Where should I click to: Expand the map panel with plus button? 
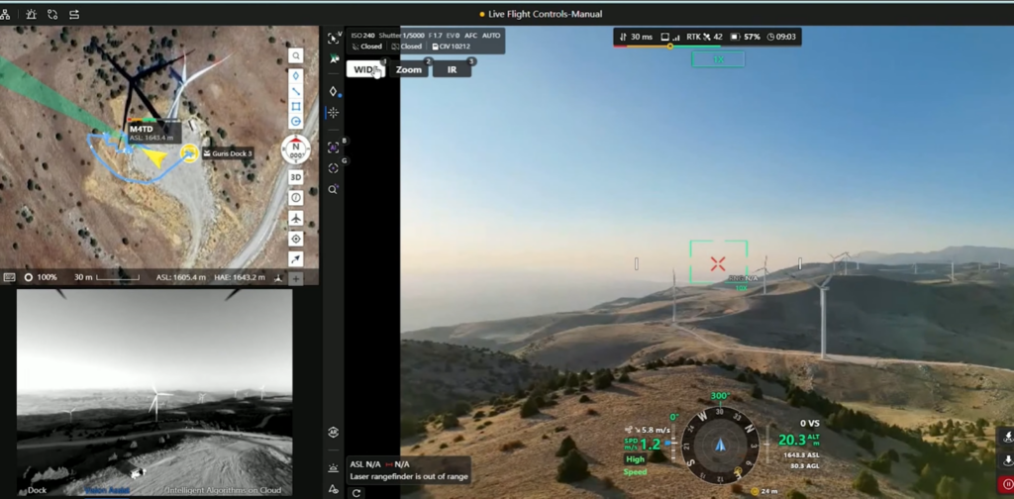(296, 278)
